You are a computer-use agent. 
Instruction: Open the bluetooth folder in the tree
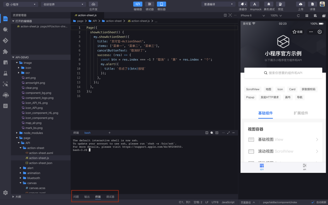(x=33, y=178)
